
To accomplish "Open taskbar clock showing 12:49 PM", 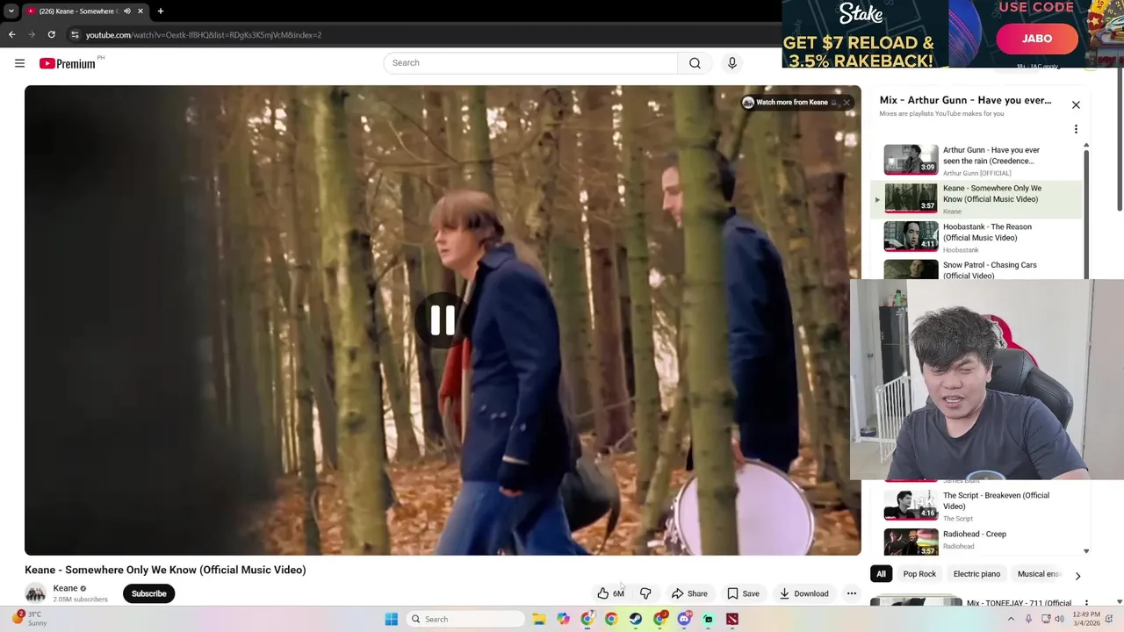I will [1086, 619].
